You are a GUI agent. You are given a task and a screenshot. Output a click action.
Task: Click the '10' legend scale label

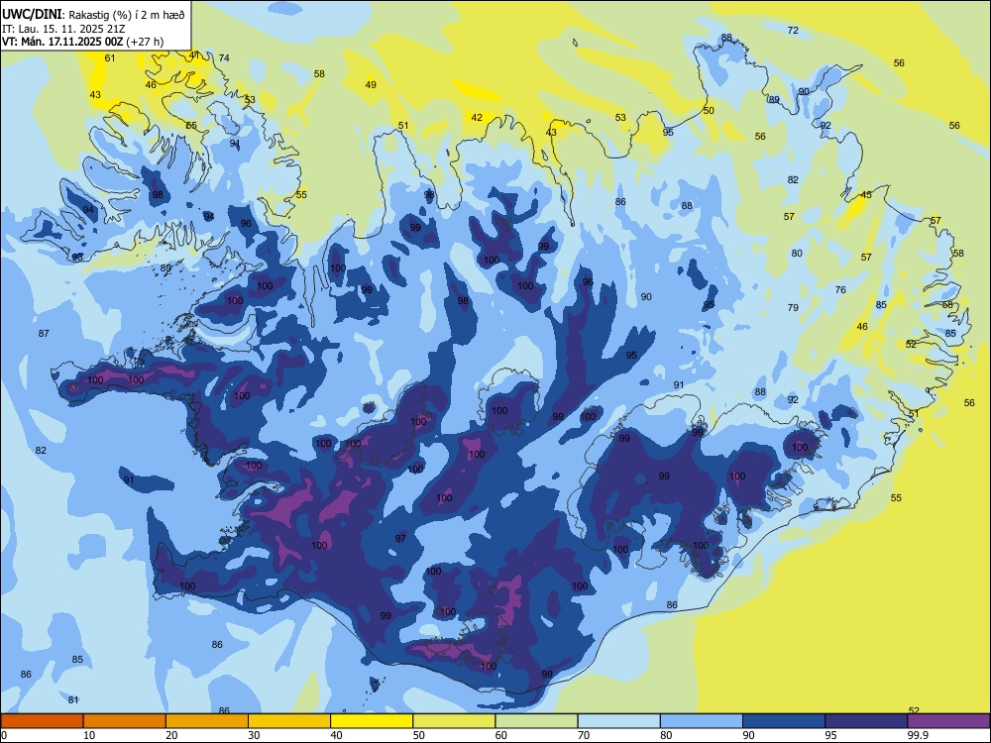click(89, 735)
